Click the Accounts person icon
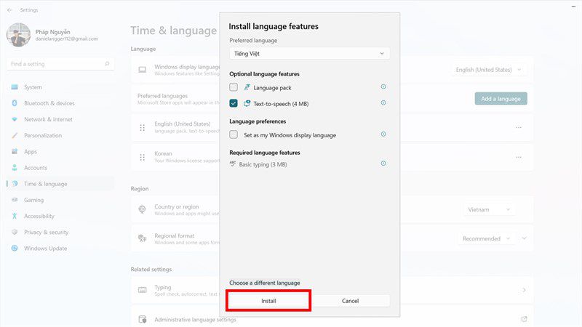The image size is (582, 327). tap(15, 168)
